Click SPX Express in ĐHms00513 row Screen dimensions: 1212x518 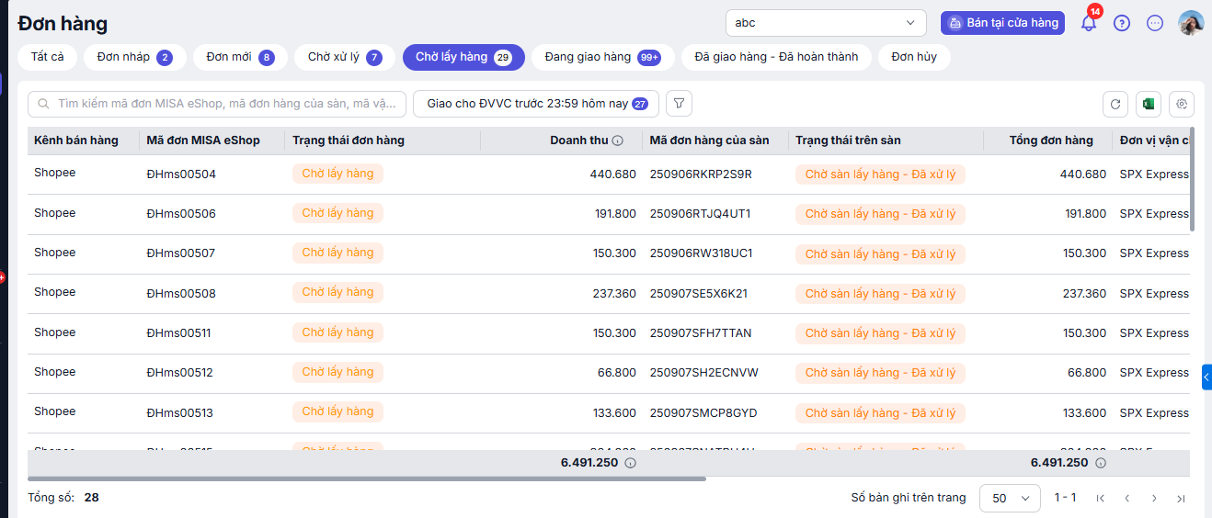coord(1154,413)
